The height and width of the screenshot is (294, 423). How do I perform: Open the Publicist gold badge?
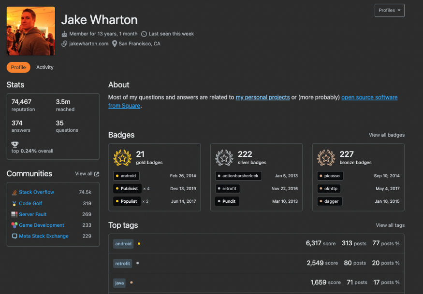pos(127,189)
